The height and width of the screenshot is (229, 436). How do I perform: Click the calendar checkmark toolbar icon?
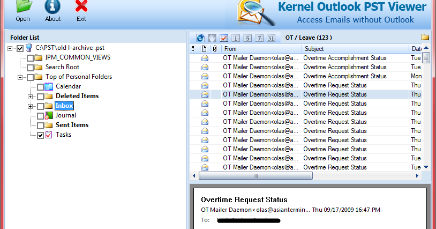[x=224, y=38]
